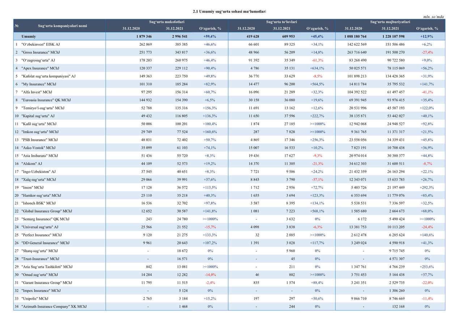Select Temiryo'l-sug'urta premium change +156,3%
The height and width of the screenshot is (317, 463).
tap(210, 108)
